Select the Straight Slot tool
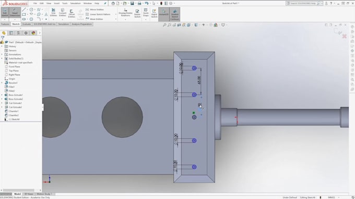Image resolution: width=355 pixels, height=199 pixels. [24, 19]
